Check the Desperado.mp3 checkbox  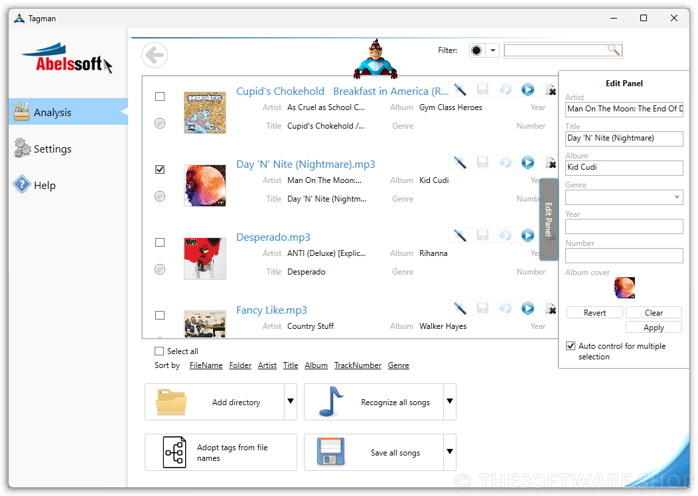(160, 243)
